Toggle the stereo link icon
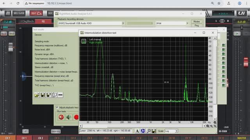 pyautogui.click(x=222, y=21)
